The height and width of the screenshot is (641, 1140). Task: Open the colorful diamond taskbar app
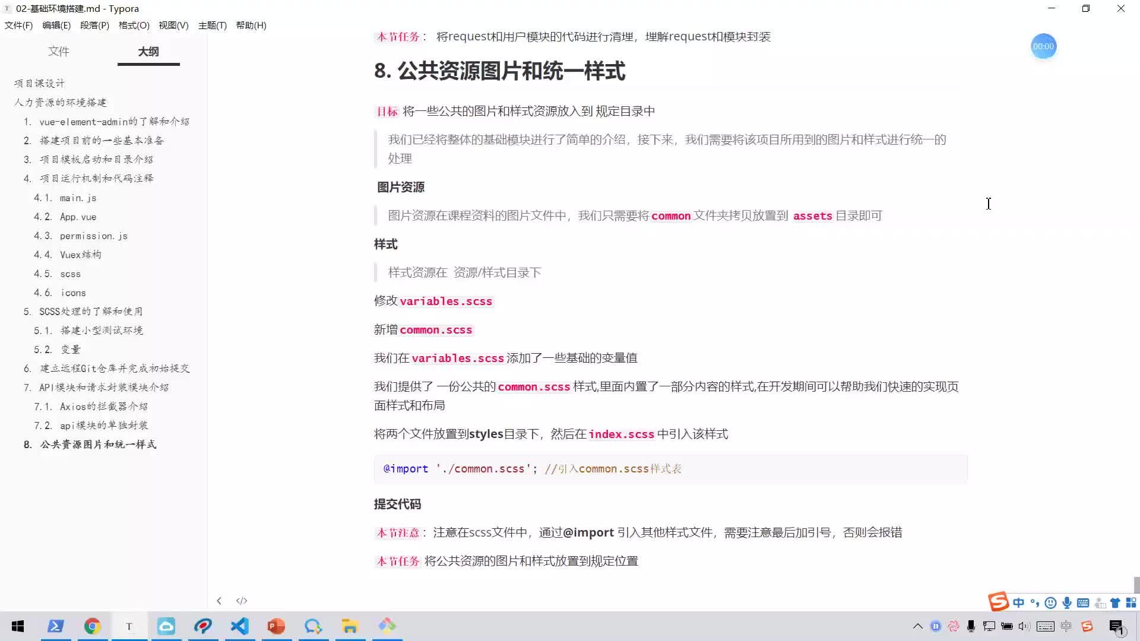pyautogui.click(x=387, y=626)
